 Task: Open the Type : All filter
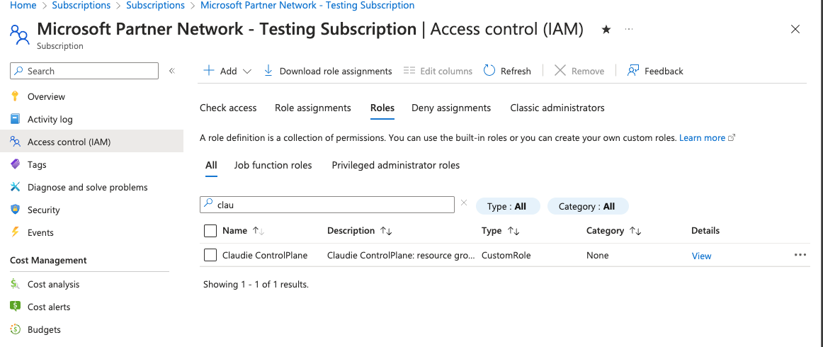point(507,206)
